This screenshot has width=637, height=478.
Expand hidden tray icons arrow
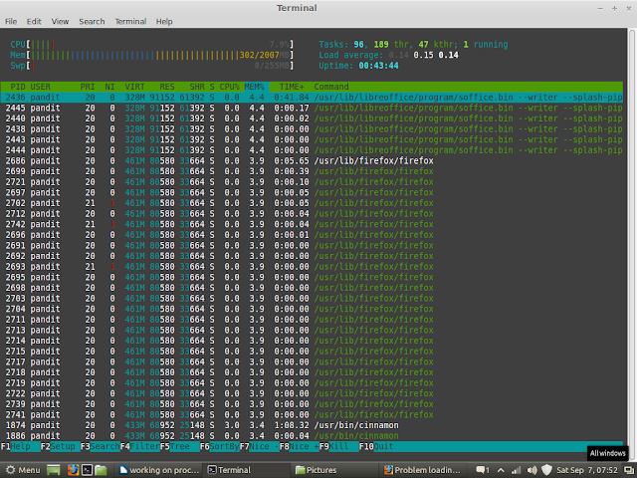[501, 470]
